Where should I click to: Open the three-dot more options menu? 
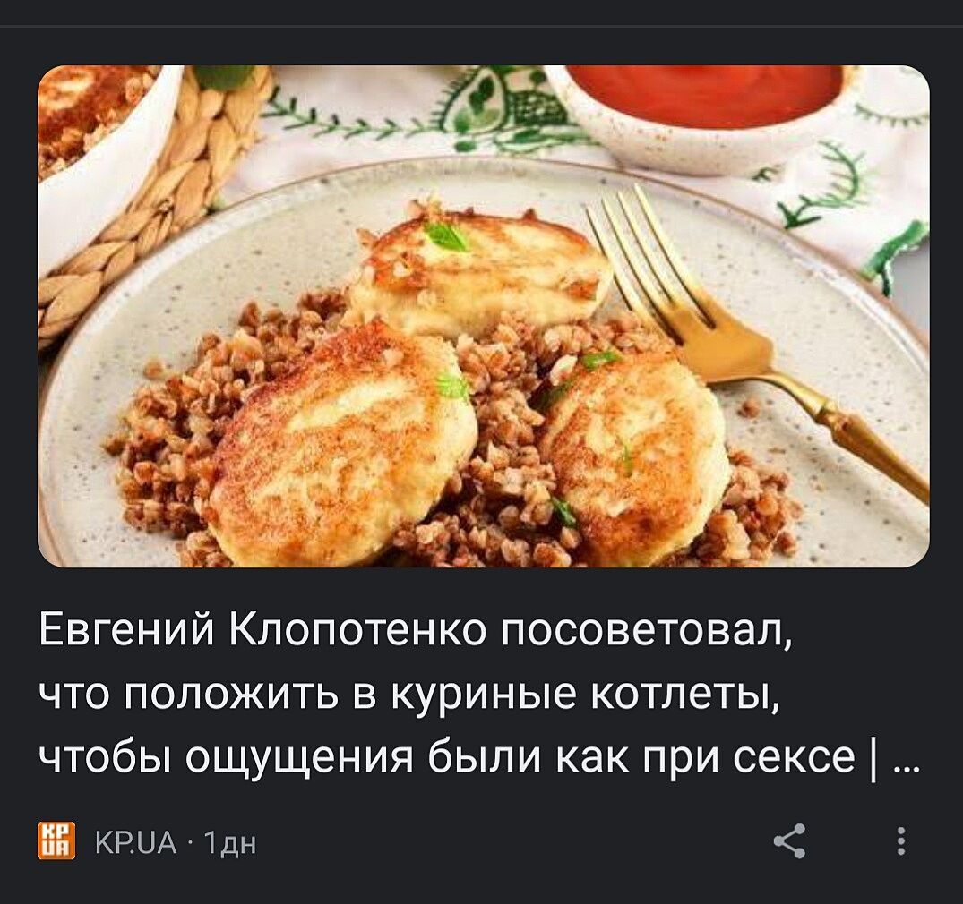click(901, 840)
